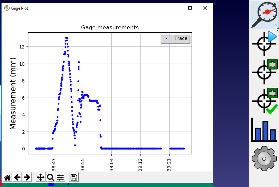
Task: Go back to the previous plot view
Action: pyautogui.click(x=17, y=177)
